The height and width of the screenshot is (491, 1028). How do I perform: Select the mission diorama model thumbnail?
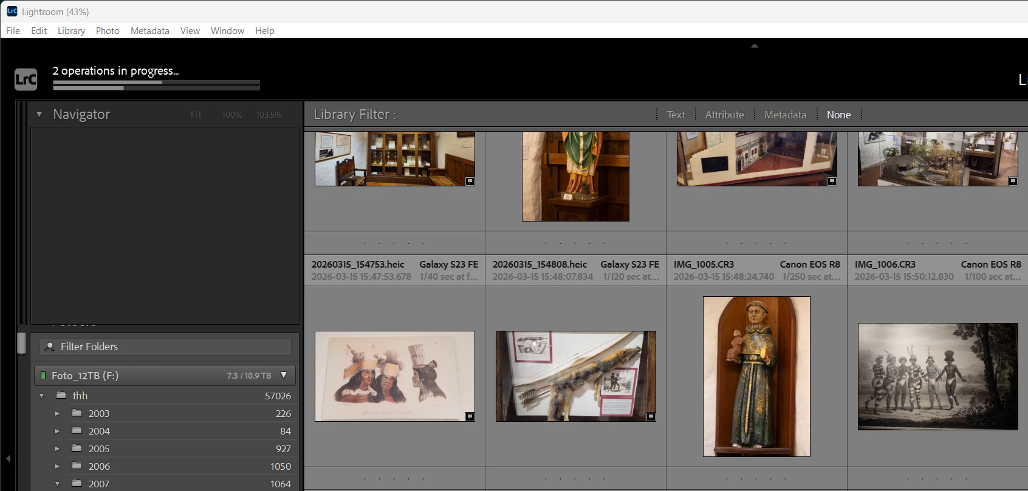756,159
